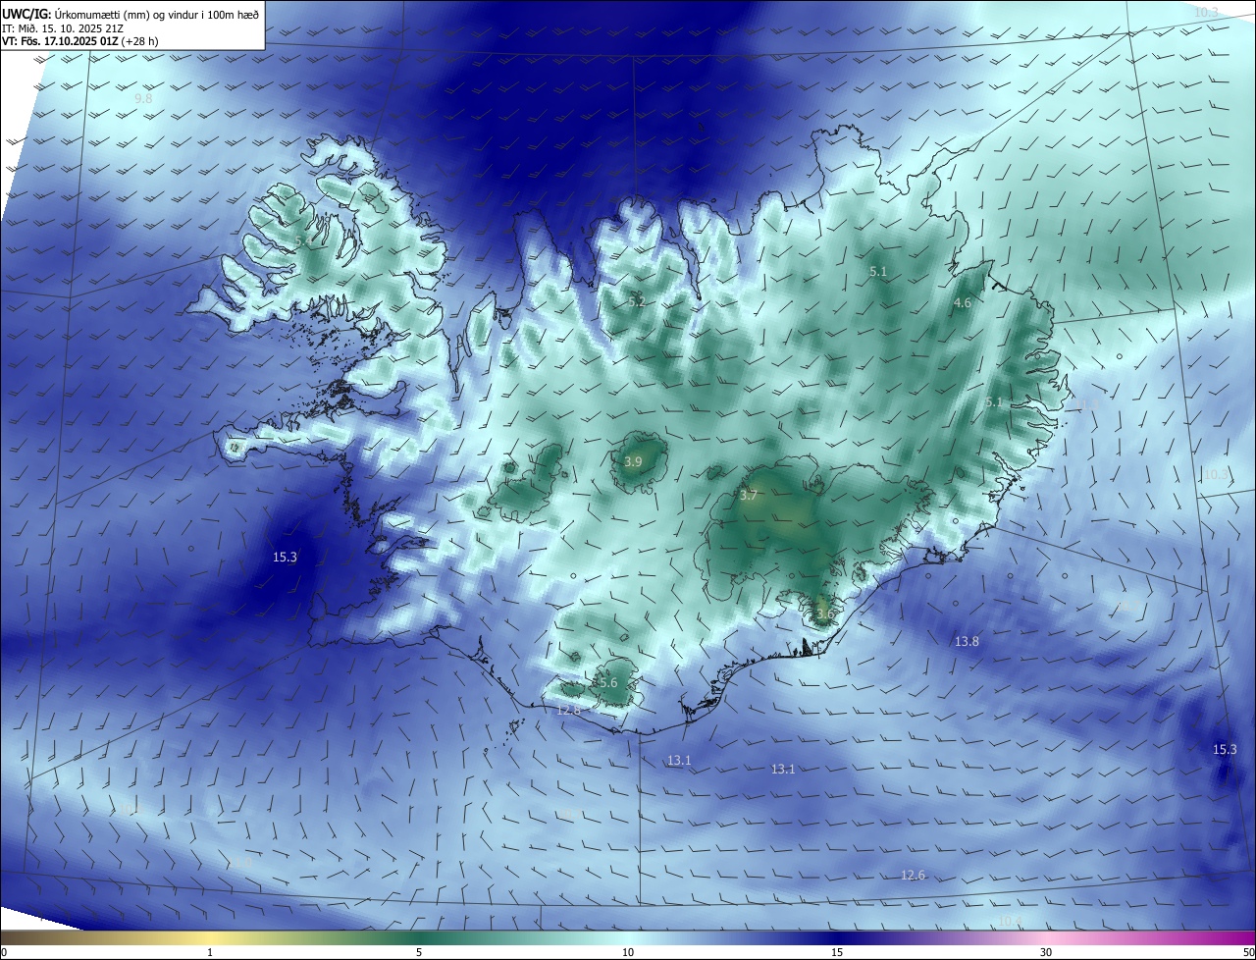The height and width of the screenshot is (960, 1256).
Task: Click the 15.3 value at the eastern map edge
Action: pos(1225,749)
